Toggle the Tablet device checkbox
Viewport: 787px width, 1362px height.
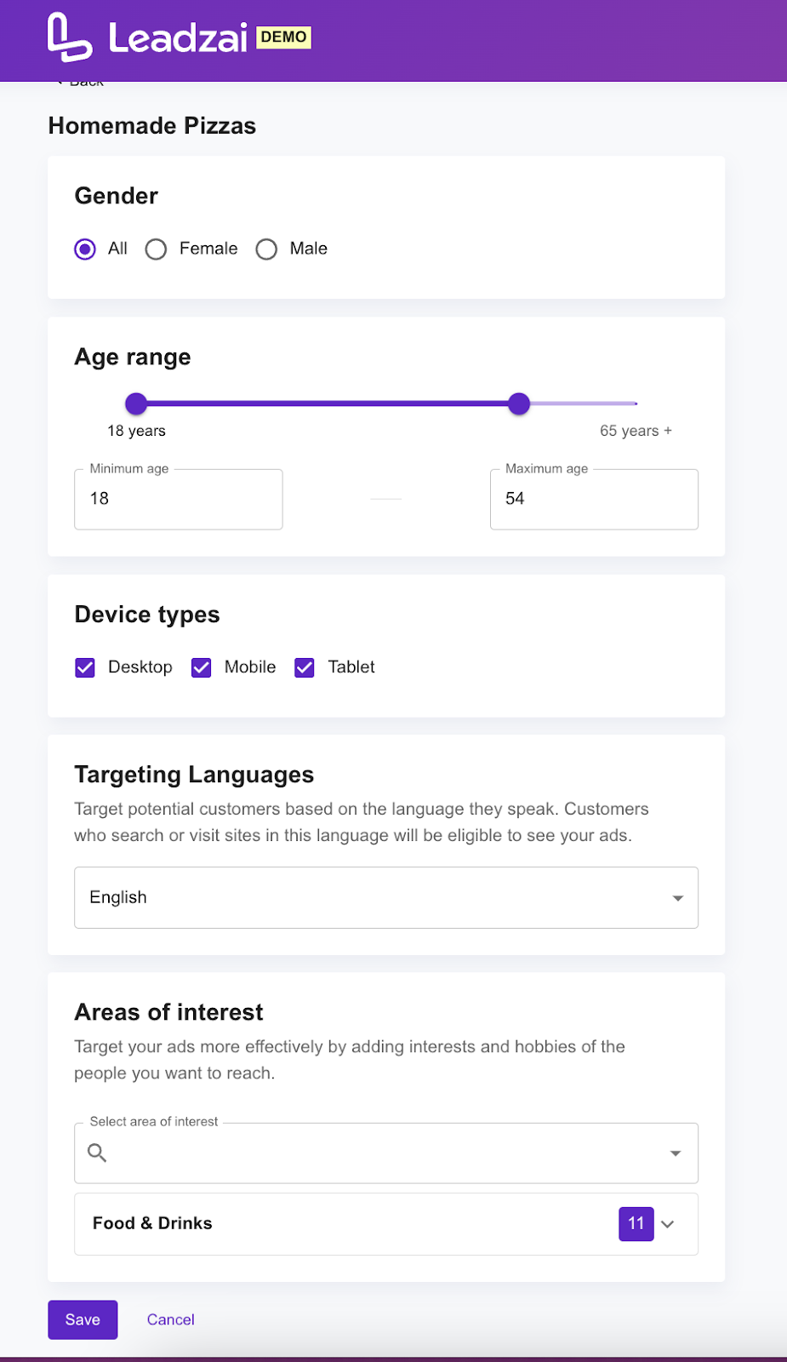[x=305, y=667]
